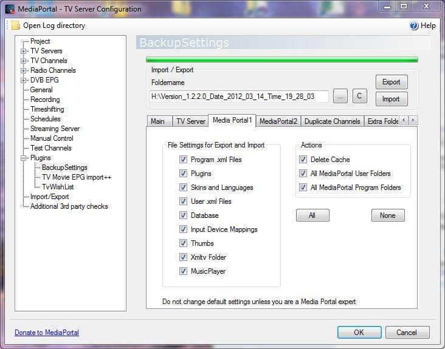Uncheck the Thumbs checkbox
This screenshot has width=445, height=349.
coord(183,243)
